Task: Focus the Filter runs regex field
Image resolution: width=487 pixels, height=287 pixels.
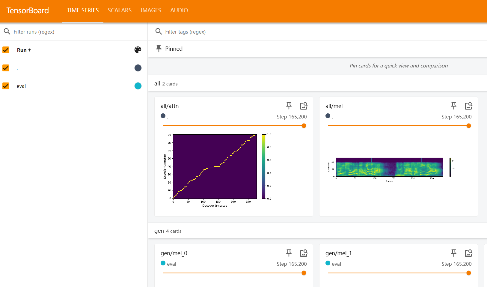Action: (79, 32)
